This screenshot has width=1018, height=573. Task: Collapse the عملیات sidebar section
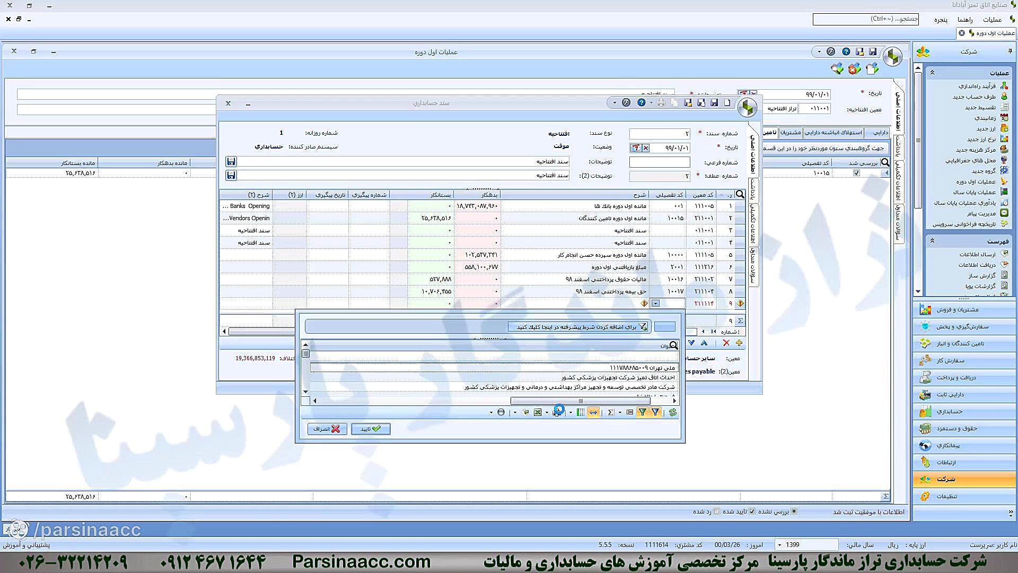932,73
